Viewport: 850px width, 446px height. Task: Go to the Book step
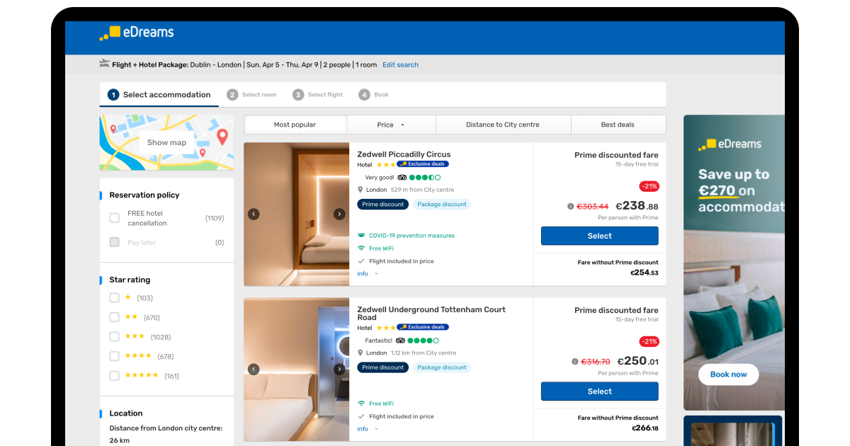[x=374, y=94]
